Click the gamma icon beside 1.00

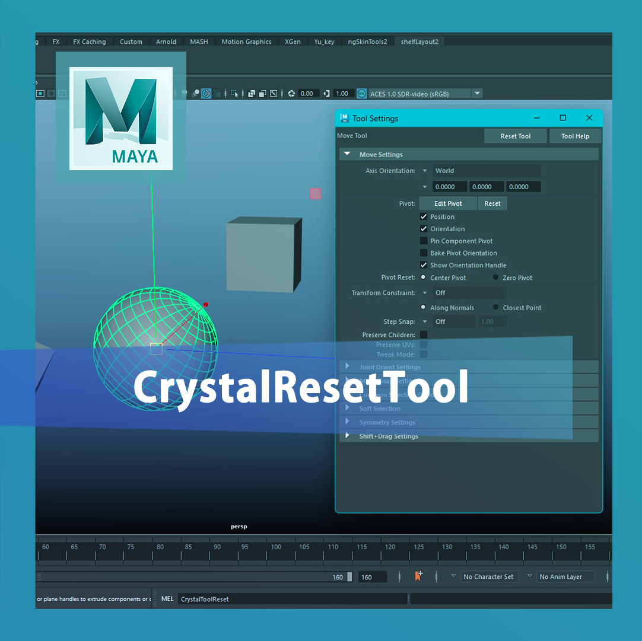point(326,94)
